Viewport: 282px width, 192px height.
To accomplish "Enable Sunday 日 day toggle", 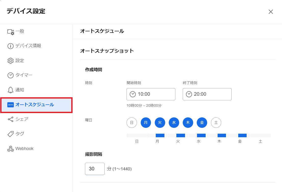I will [132, 122].
